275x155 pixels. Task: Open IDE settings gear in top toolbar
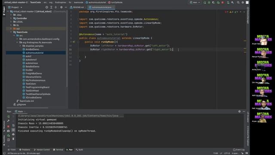243,3
